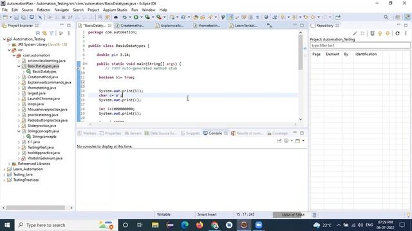Expand the Learn_Automation project
Viewport: 412px width, 231px height.
[5, 169]
